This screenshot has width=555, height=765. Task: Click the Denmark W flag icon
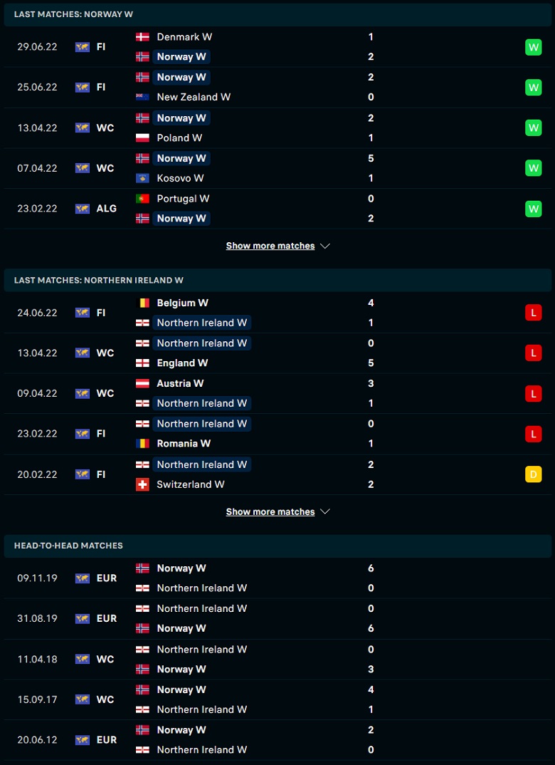142,36
